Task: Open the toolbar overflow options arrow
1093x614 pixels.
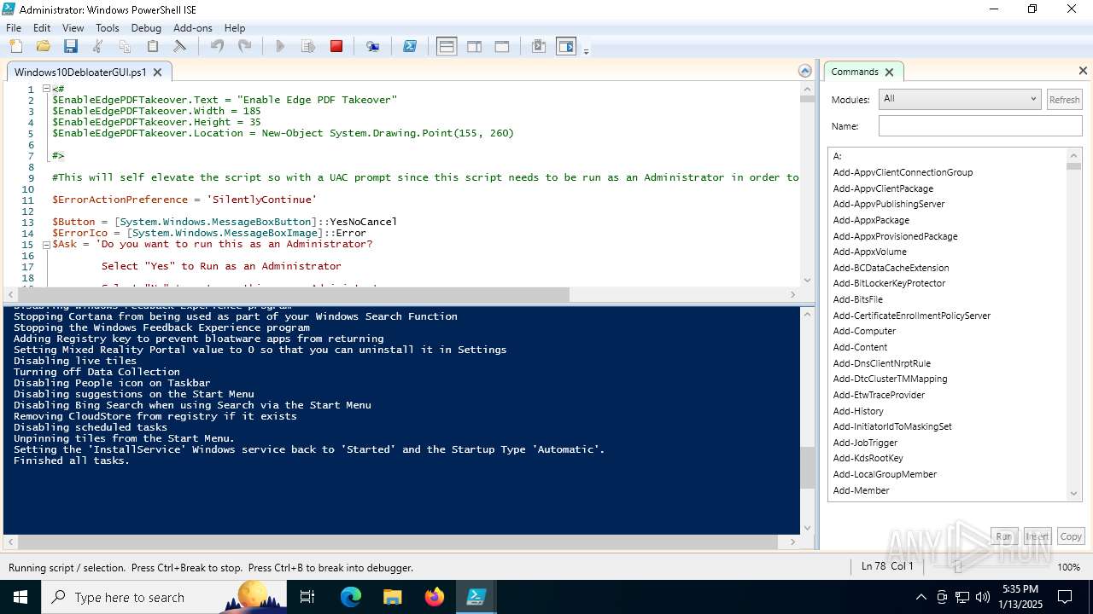Action: pyautogui.click(x=586, y=52)
